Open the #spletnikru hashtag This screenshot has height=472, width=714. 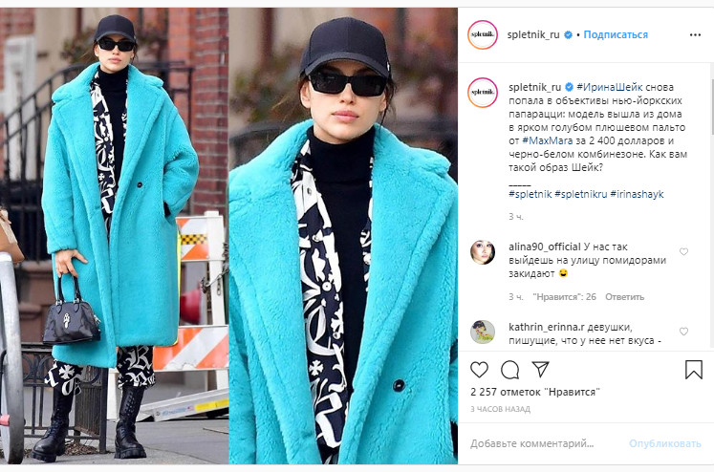[x=581, y=194]
